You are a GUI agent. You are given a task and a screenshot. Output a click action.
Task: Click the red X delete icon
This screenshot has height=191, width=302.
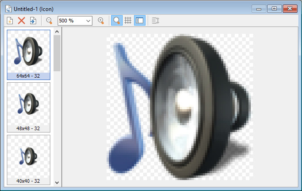tap(22, 21)
